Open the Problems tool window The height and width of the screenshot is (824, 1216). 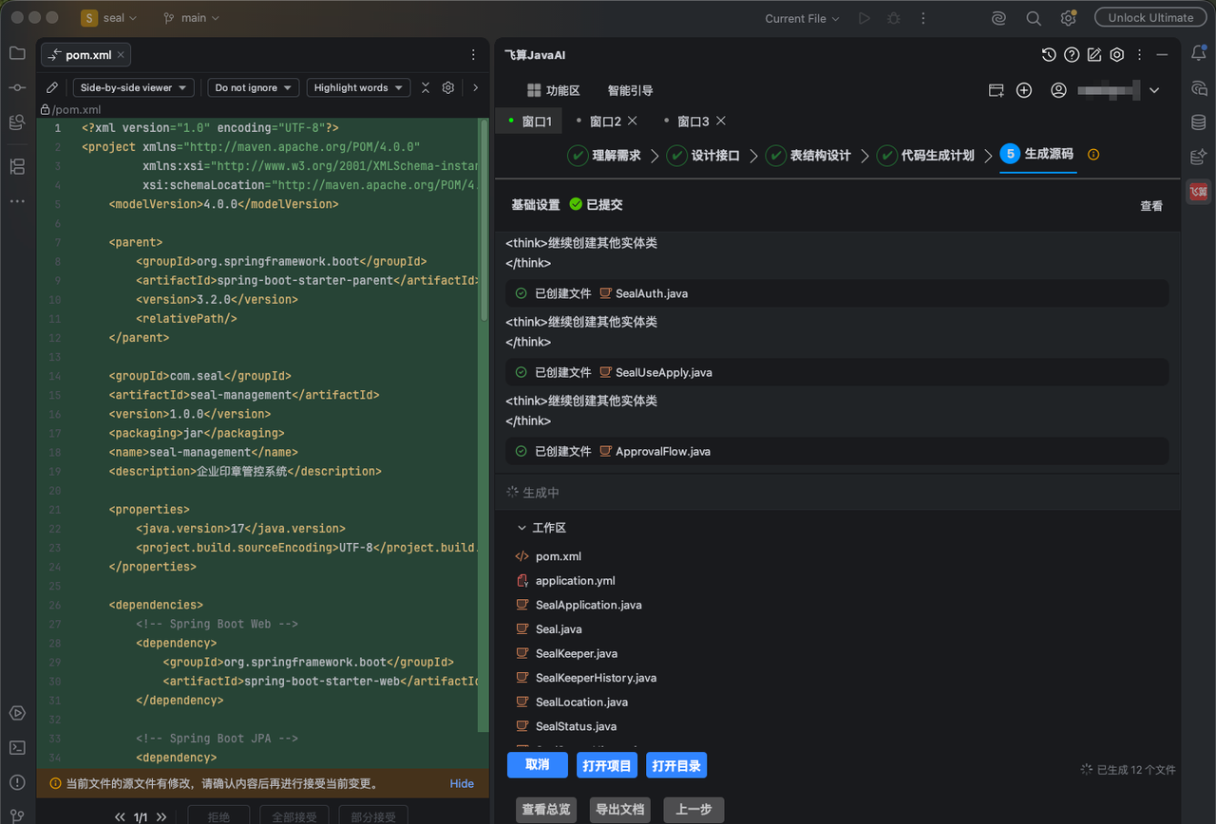coord(17,782)
